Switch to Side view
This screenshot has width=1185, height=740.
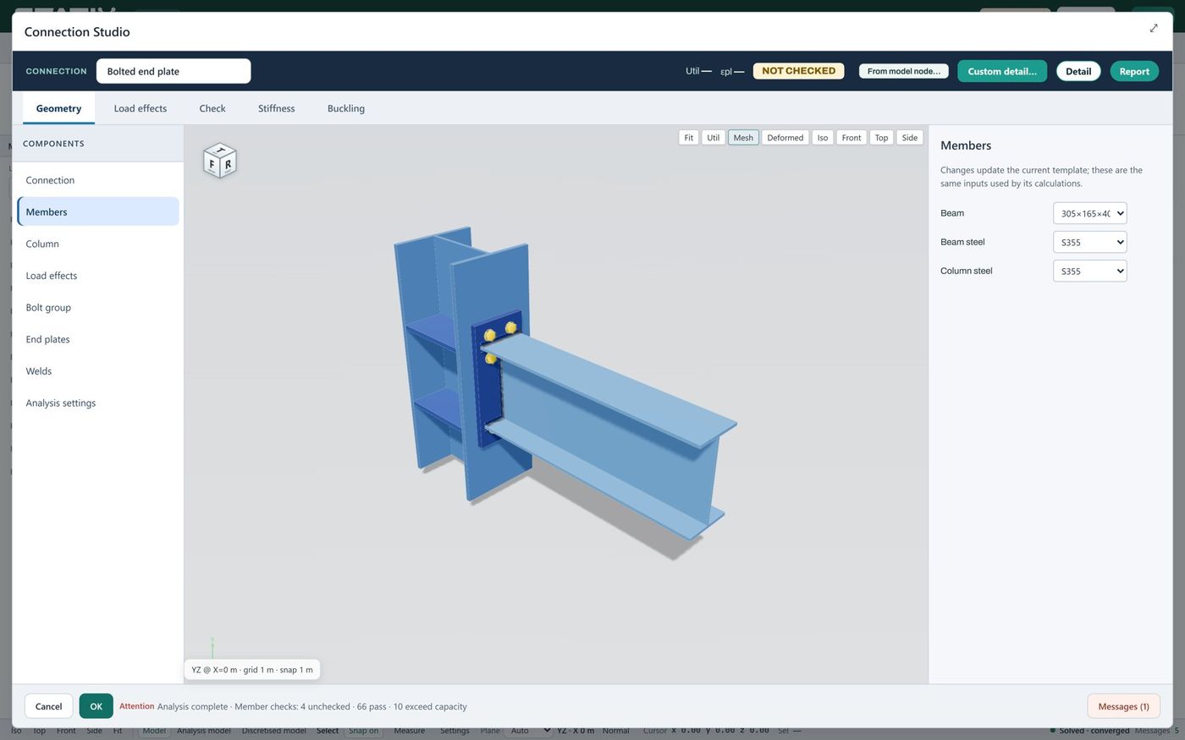coord(910,138)
